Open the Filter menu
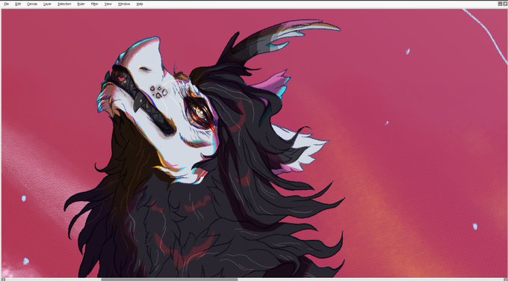The height and width of the screenshot is (281, 508). click(95, 4)
